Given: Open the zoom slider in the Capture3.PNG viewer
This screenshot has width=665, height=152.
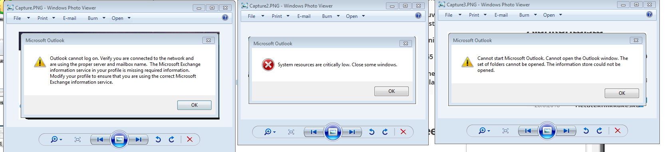Looking at the screenshot, I should 489,131.
